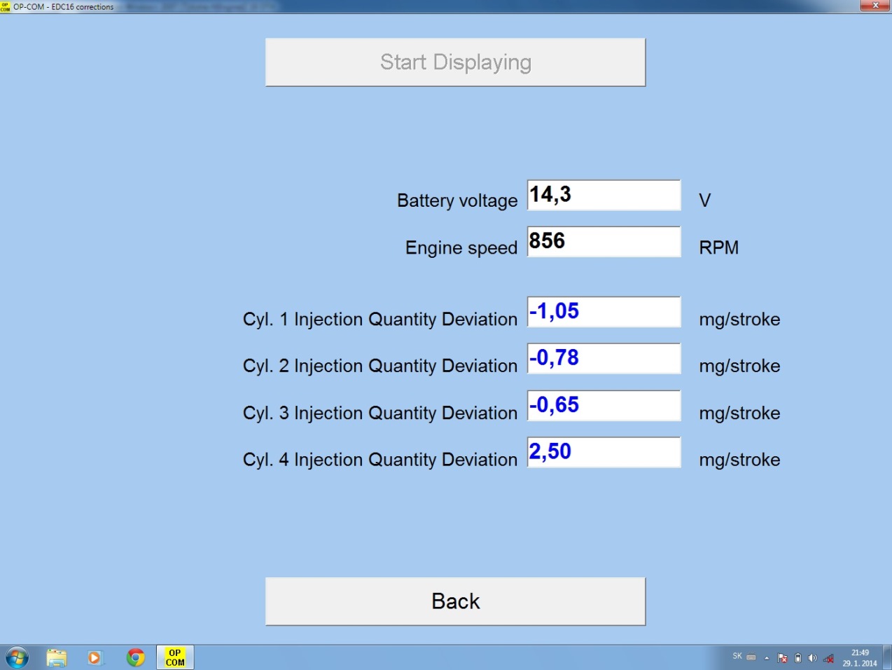Click Cyl. 3 Injection Quantity Deviation field

(x=603, y=406)
